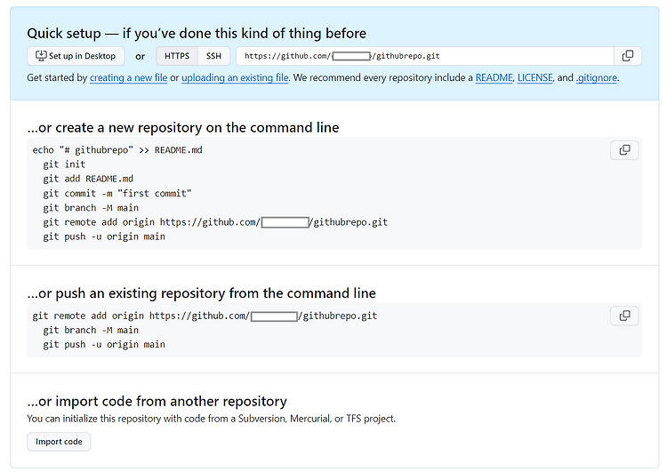
Task: Click the echo README.md command line
Action: 117,150
